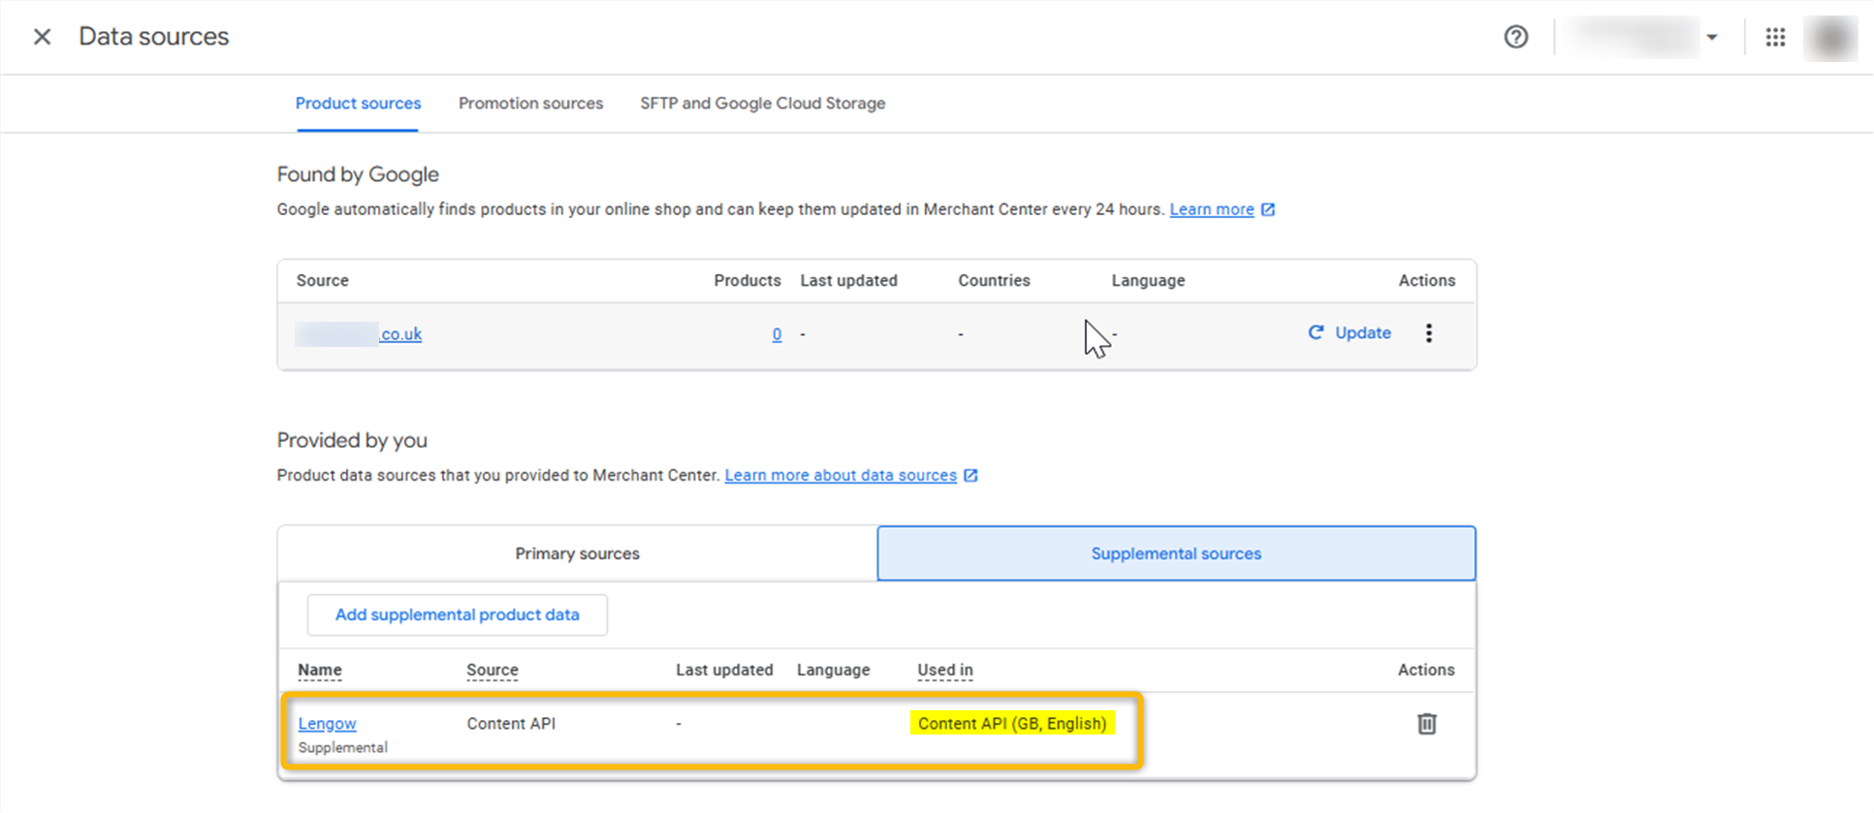
Task: Click Update for the .co.uk source
Action: pos(1350,333)
